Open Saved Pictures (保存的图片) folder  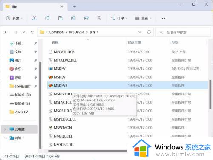23,86
